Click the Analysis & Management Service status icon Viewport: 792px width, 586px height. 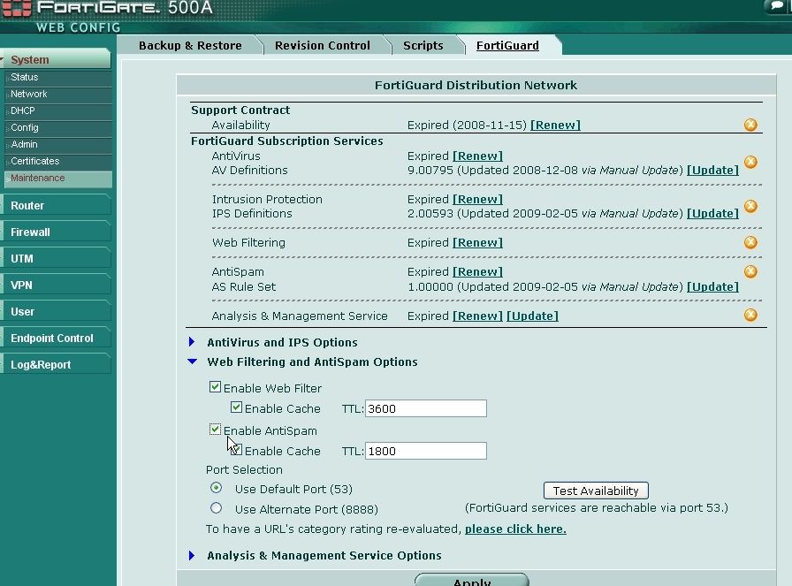pos(750,316)
